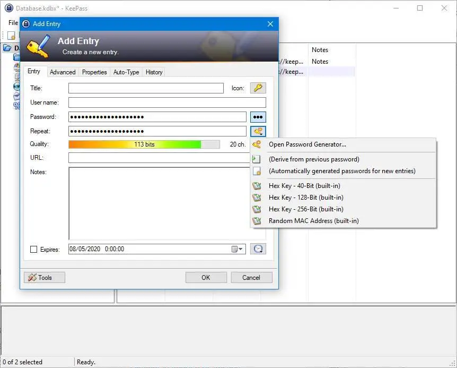Select the Entry tab
The height and width of the screenshot is (368, 457).
34,71
